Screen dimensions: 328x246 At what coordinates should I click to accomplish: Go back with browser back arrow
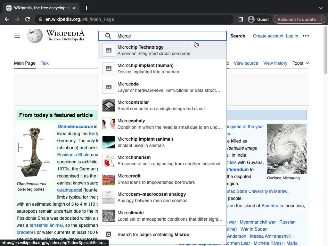coord(7,19)
